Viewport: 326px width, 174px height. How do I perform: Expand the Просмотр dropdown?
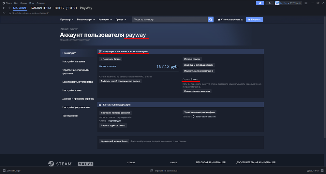click(x=67, y=20)
